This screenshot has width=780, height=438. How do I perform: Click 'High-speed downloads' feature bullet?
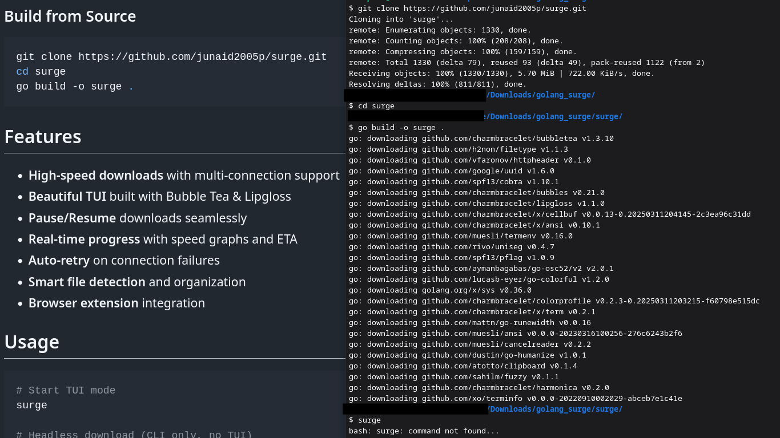[184, 175]
